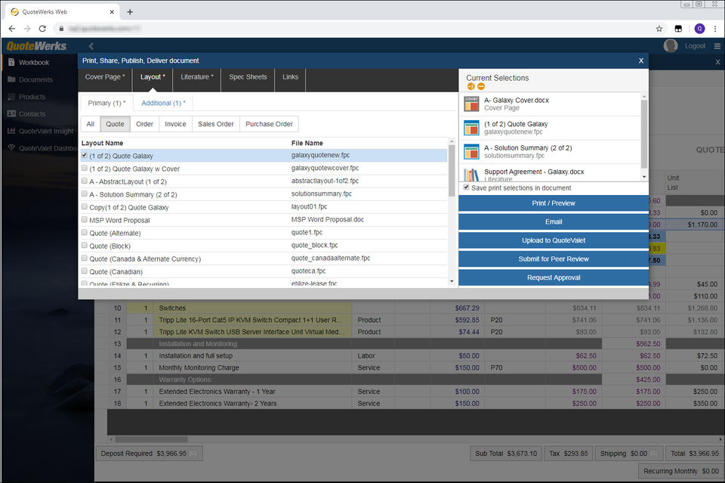Check the A - AbstractLayout (1 of 2) checkbox
725x483 pixels.
[84, 181]
